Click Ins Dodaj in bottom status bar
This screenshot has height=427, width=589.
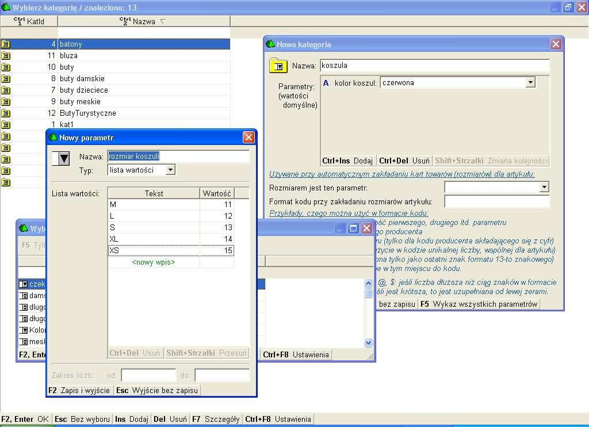tap(132, 419)
